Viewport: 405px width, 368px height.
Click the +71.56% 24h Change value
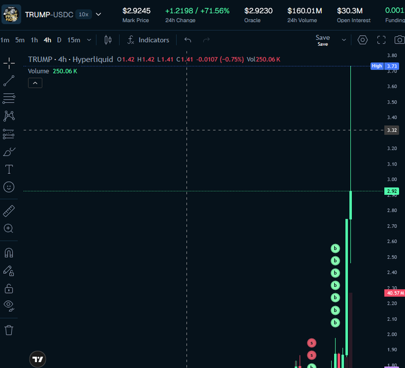tap(214, 11)
